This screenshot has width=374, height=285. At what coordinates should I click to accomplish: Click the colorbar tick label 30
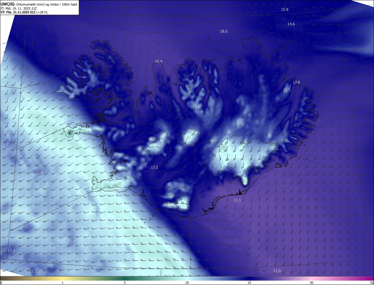[311, 283]
